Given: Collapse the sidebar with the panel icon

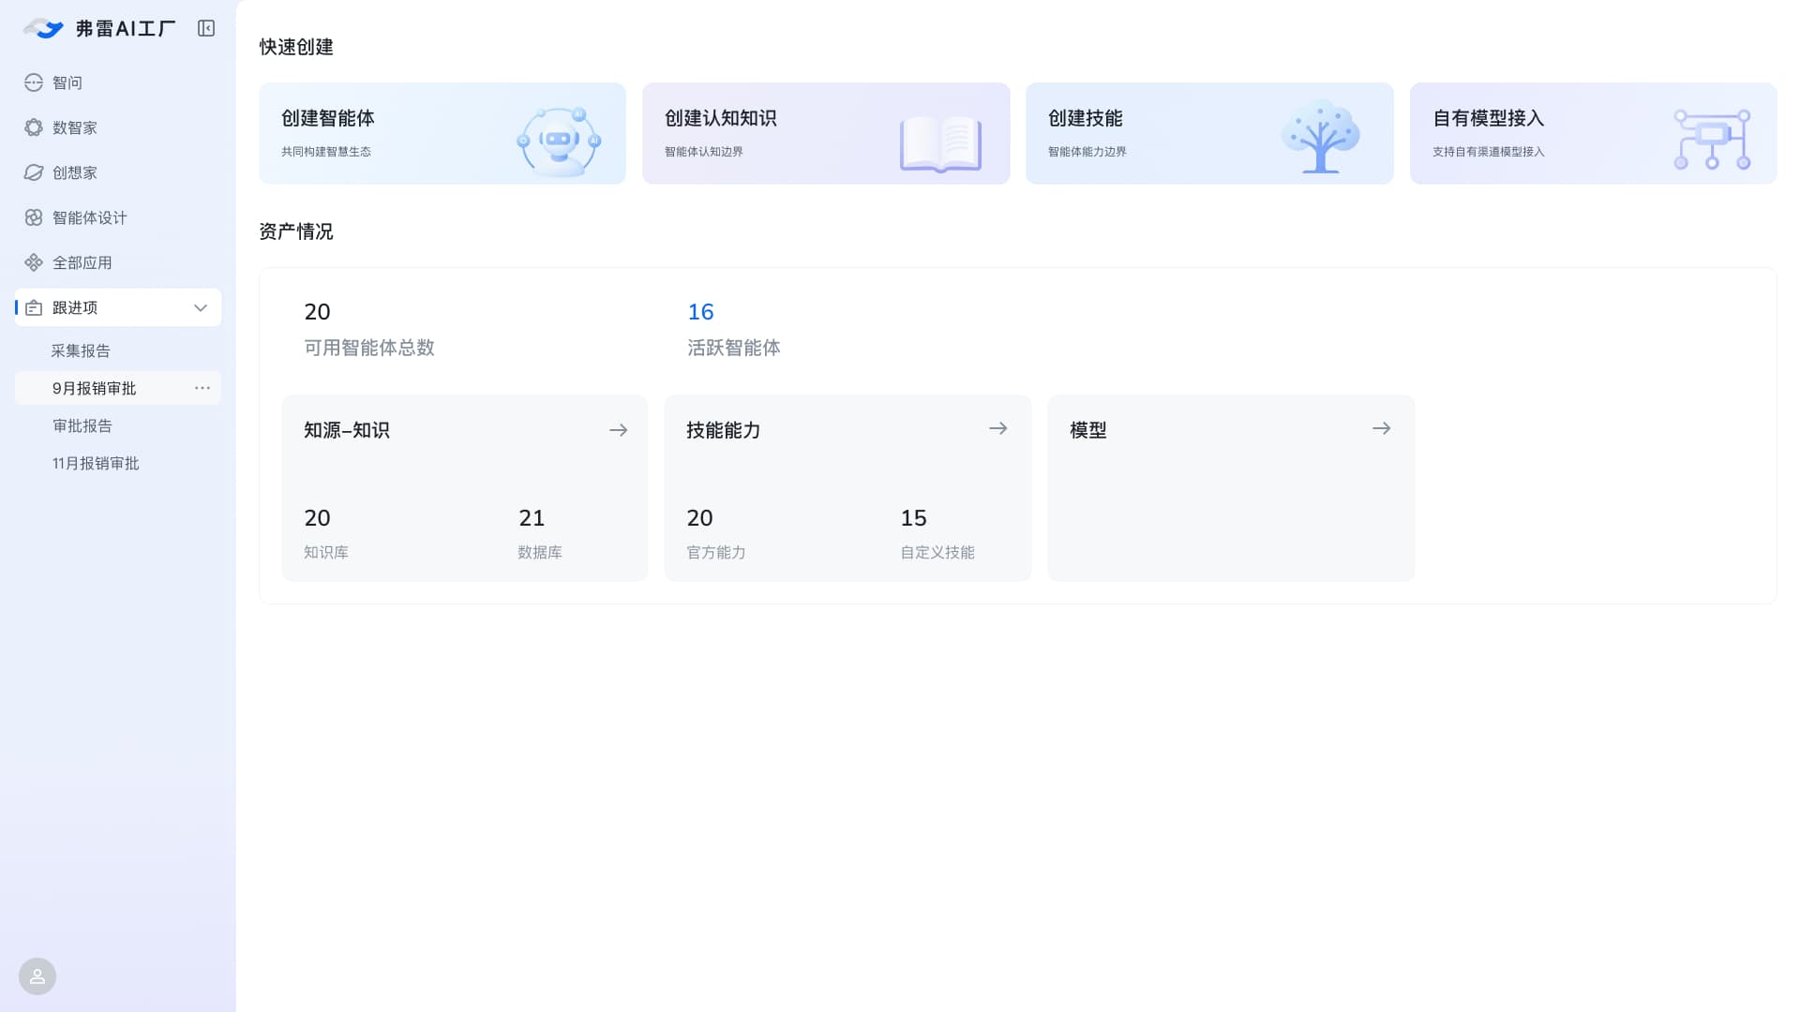Looking at the screenshot, I should pyautogui.click(x=206, y=28).
